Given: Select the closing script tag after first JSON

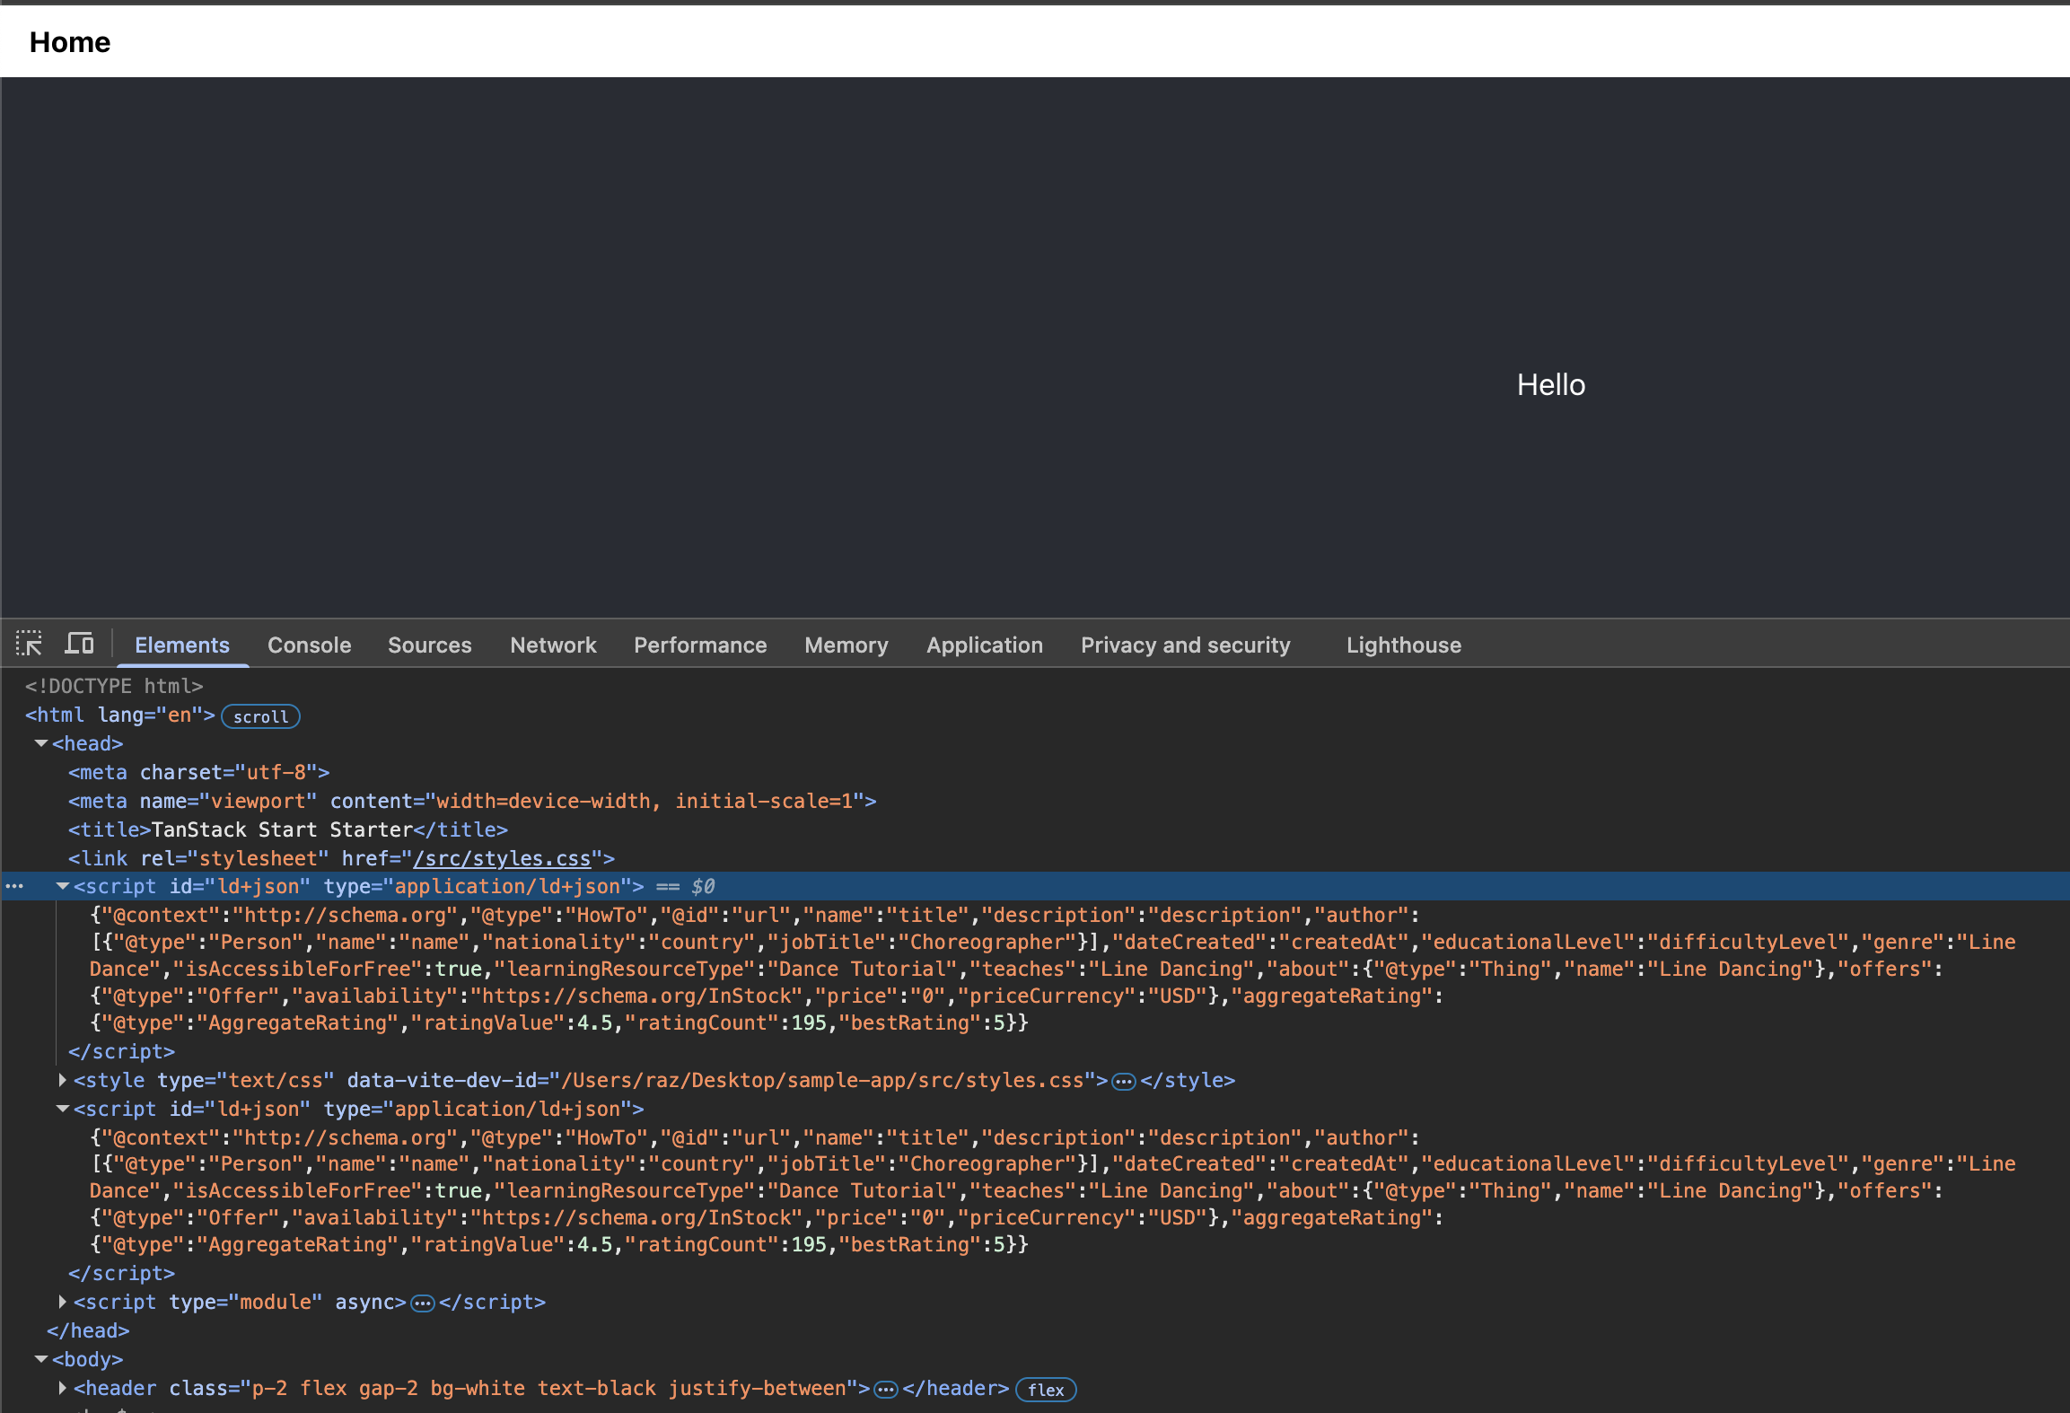Looking at the screenshot, I should coord(121,1051).
